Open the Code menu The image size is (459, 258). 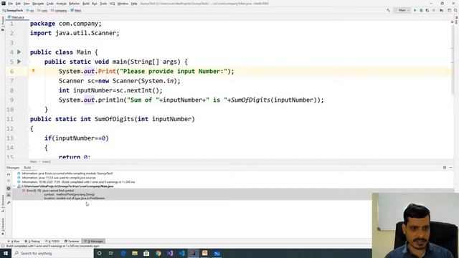(x=50, y=4)
